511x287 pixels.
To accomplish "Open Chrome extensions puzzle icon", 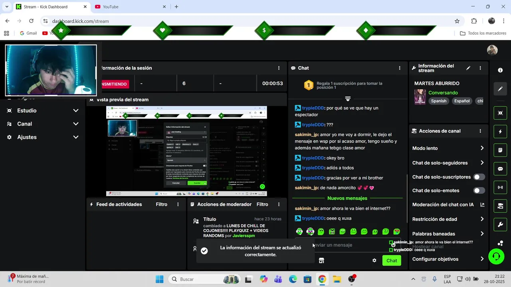I will [474, 21].
